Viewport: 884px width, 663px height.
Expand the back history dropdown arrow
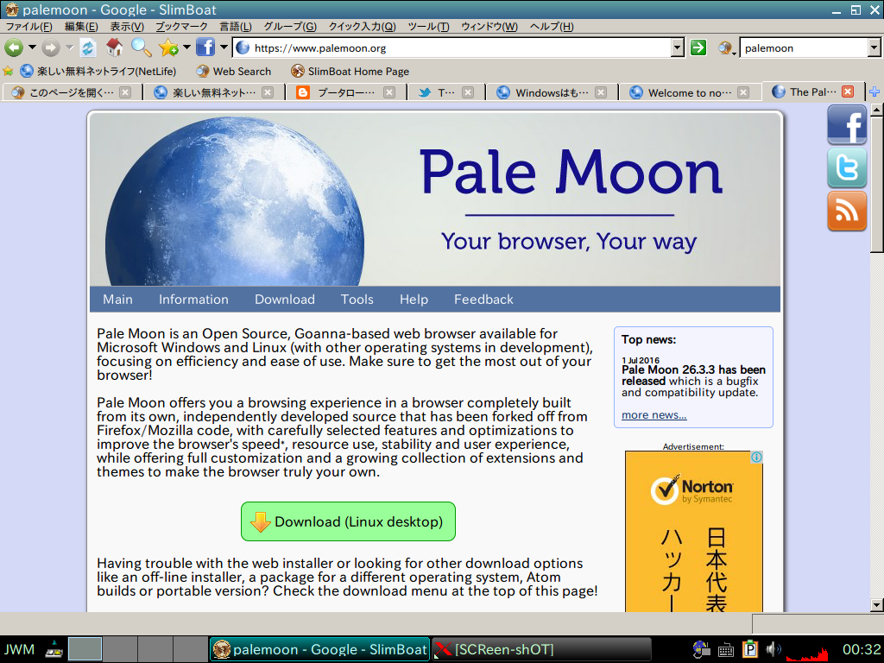(32, 47)
